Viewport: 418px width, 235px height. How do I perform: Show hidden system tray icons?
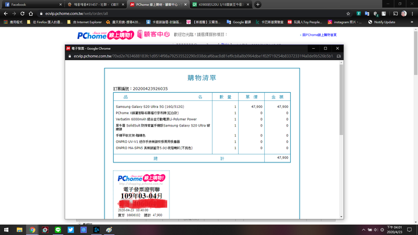[x=363, y=230]
